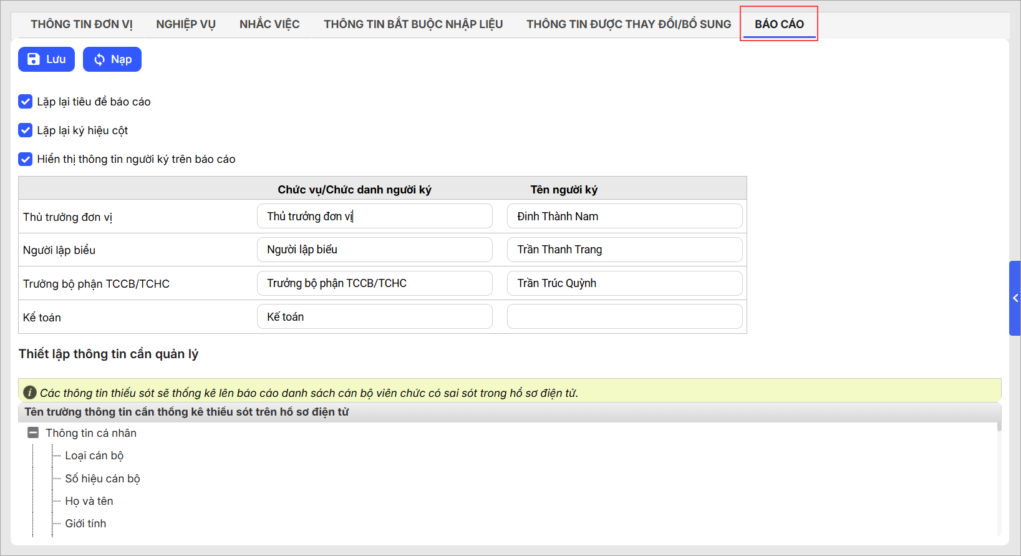Open the blue side panel arrow
Image resolution: width=1021 pixels, height=556 pixels.
[x=1015, y=298]
